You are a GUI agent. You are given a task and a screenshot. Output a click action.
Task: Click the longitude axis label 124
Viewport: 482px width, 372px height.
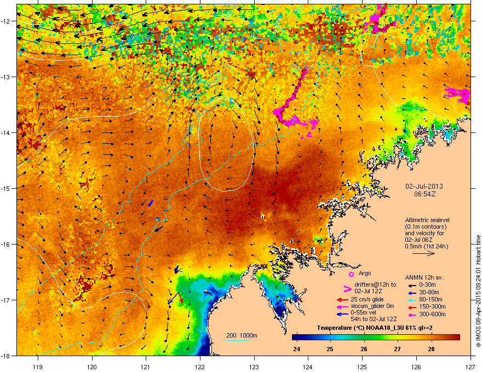pyautogui.click(x=308, y=367)
